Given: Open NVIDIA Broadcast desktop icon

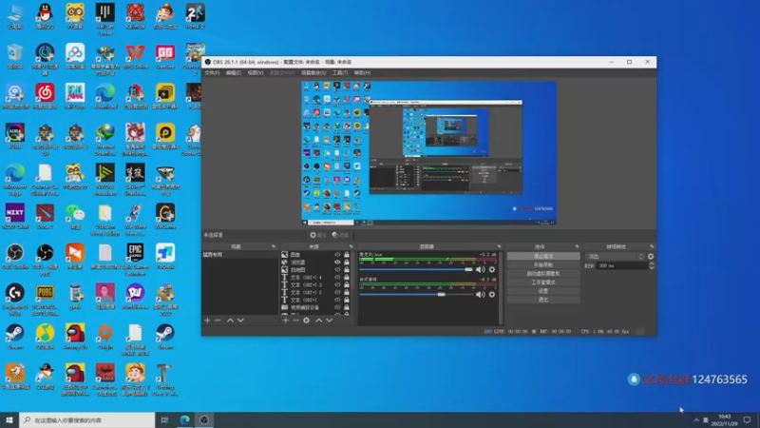Looking at the screenshot, I should click(105, 180).
